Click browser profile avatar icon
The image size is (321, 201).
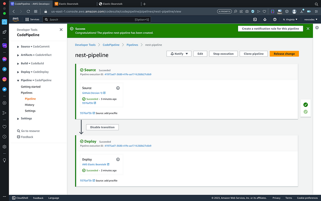pyautogui.click(x=294, y=11)
